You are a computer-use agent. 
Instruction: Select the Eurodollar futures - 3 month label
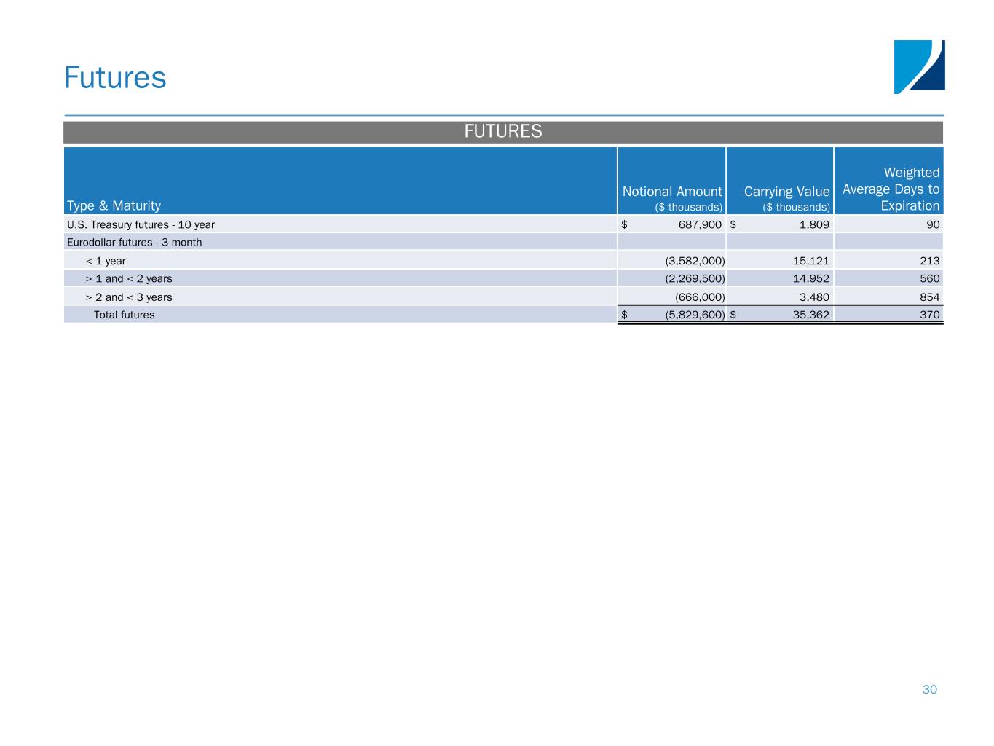click(x=135, y=243)
